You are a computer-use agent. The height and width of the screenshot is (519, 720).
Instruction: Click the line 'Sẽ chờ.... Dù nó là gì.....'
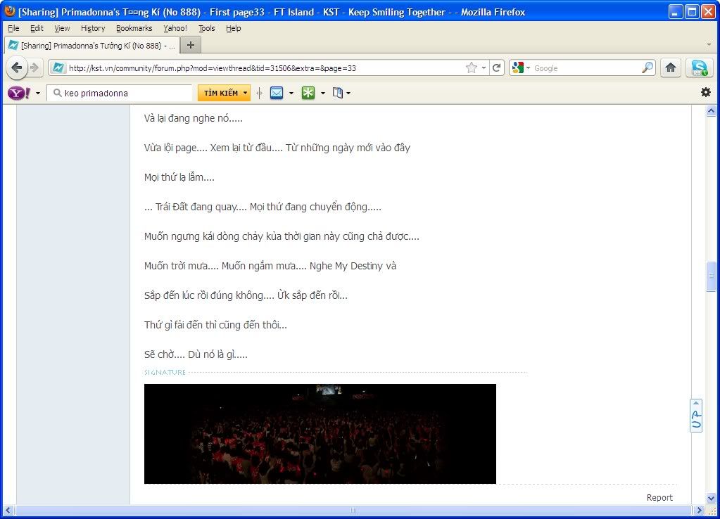click(x=196, y=354)
